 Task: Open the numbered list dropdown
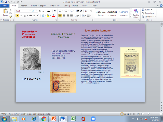[x=68, y=11]
